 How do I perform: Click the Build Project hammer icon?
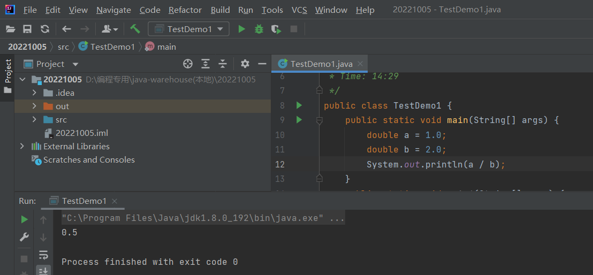point(135,29)
